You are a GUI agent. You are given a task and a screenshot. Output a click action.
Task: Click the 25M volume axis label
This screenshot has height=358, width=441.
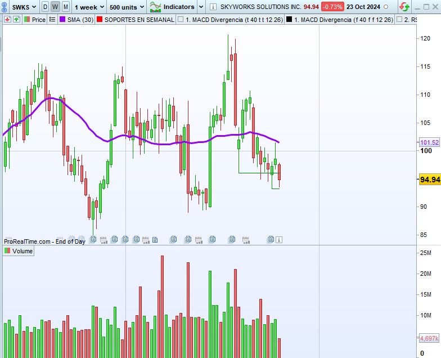tap(425, 253)
